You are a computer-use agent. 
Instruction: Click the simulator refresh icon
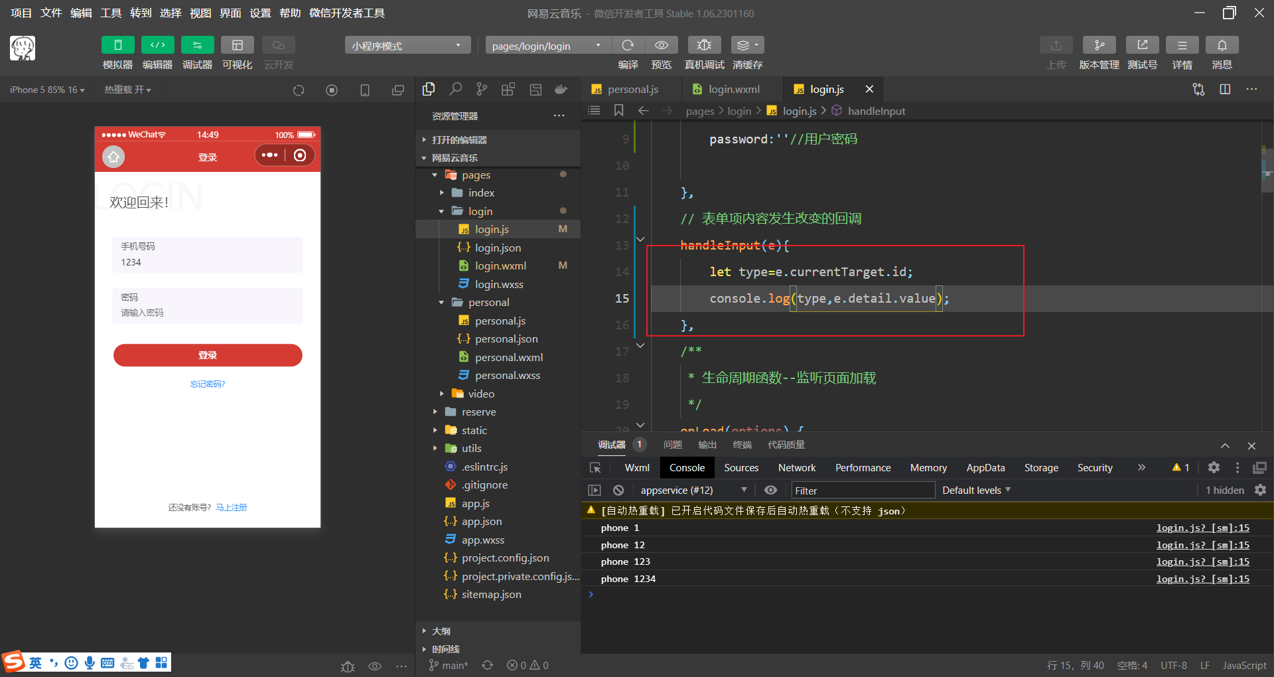pyautogui.click(x=299, y=90)
